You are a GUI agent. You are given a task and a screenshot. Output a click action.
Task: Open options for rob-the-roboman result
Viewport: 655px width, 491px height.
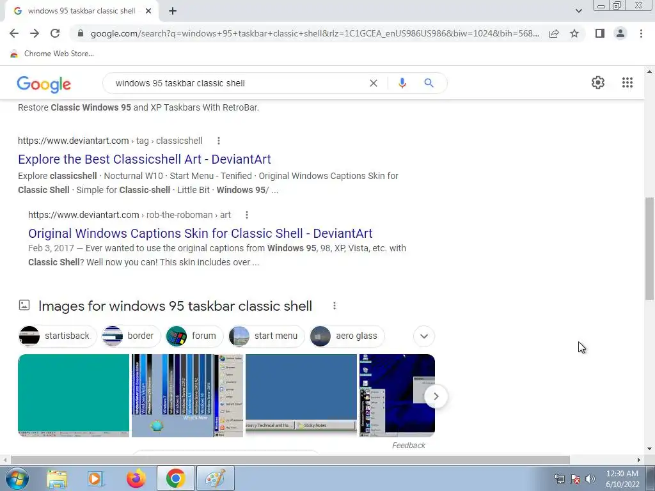pyautogui.click(x=247, y=215)
